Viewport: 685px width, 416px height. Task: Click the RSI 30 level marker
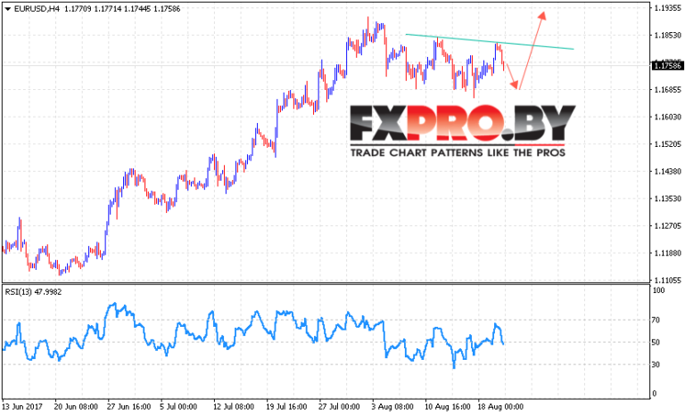click(656, 364)
